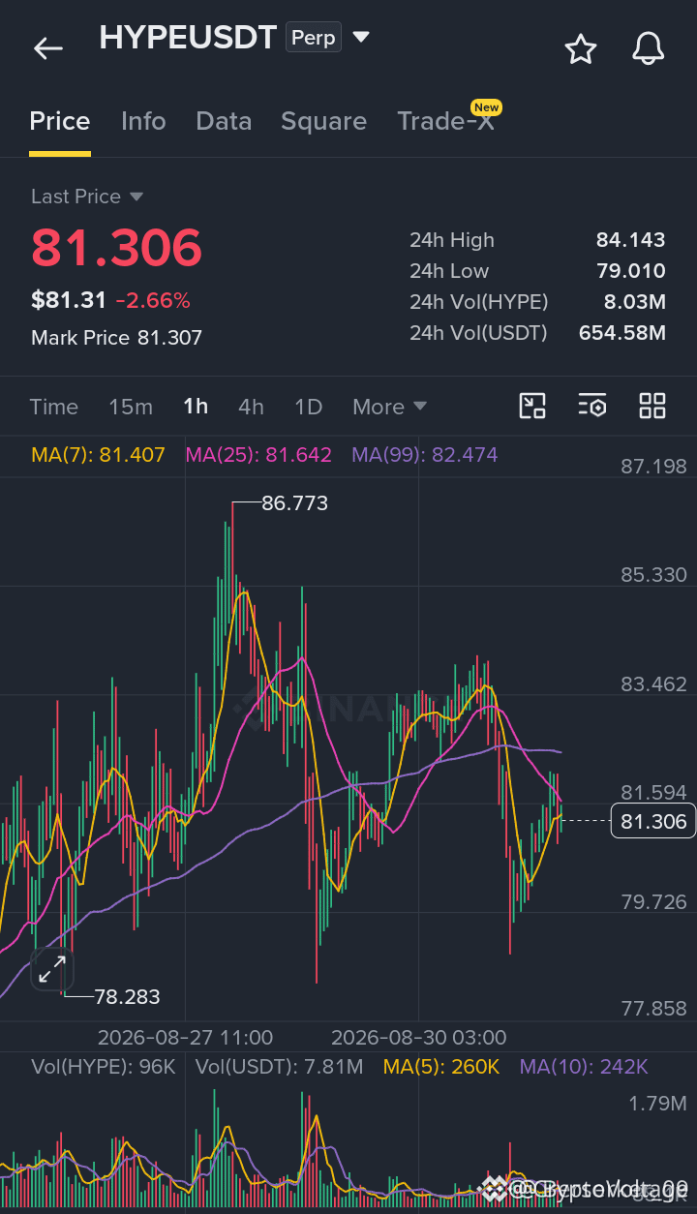This screenshot has width=697, height=1214.
Task: Open the Data tab
Action: (x=224, y=121)
